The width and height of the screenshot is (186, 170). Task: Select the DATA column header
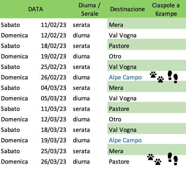(35, 9)
